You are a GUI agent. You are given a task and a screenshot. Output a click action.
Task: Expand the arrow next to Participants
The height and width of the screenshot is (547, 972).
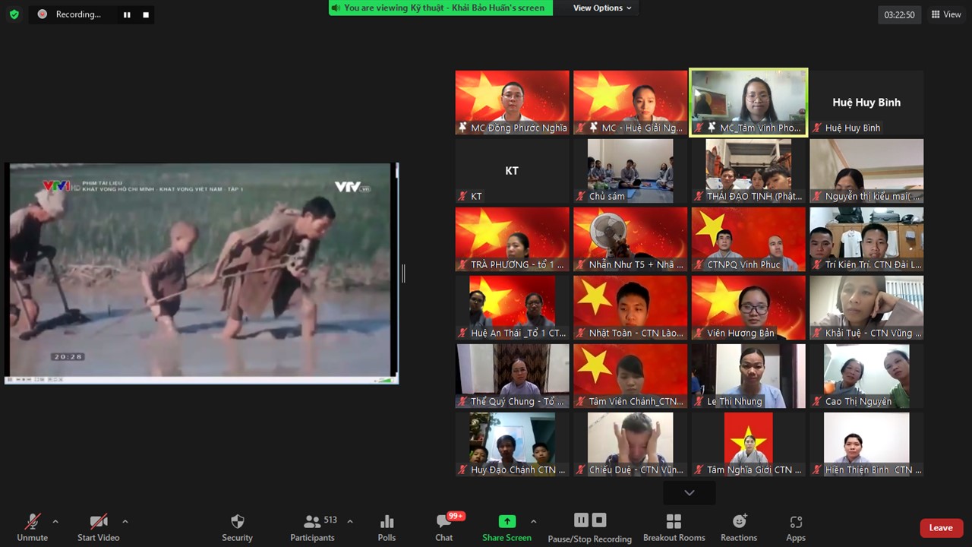350,521
